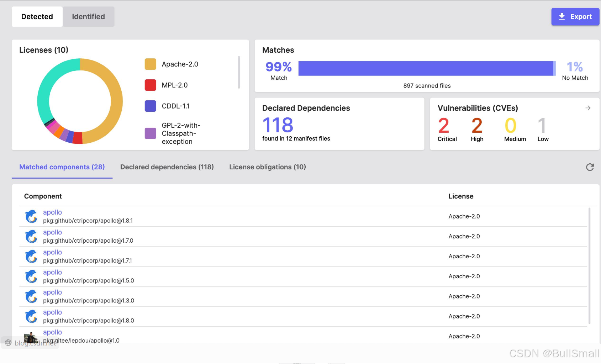Click the globe icon near blog.csdn.net
The image size is (601, 364).
click(x=8, y=343)
